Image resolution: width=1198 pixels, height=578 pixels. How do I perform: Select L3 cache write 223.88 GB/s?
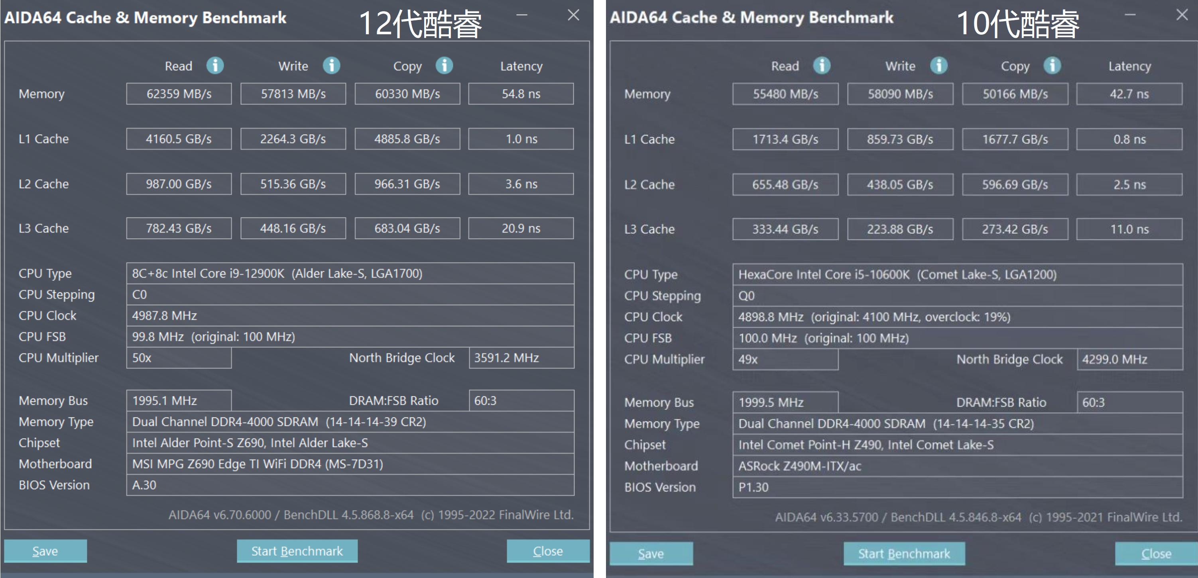900,229
